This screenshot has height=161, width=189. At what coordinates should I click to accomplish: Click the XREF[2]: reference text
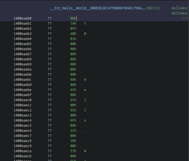(154, 8)
